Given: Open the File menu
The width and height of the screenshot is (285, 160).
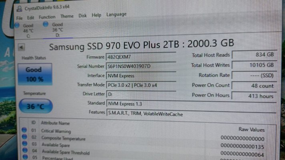Looking at the screenshot, I should (x=19, y=18).
